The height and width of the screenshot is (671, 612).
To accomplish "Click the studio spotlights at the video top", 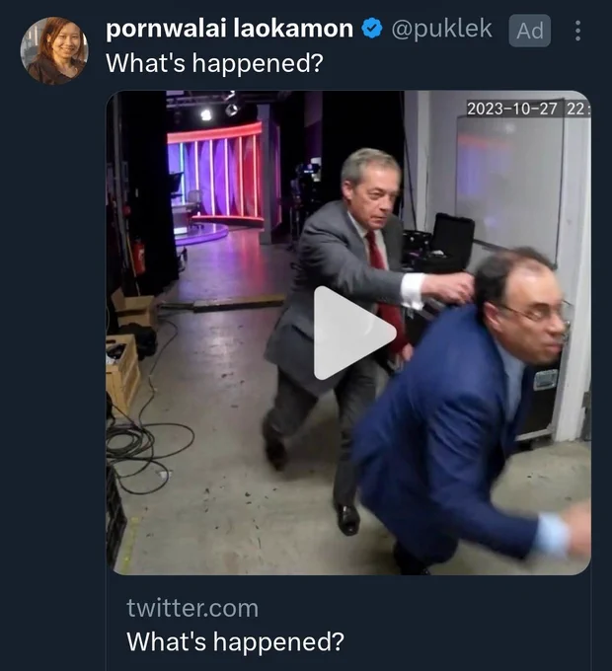I will point(219,108).
